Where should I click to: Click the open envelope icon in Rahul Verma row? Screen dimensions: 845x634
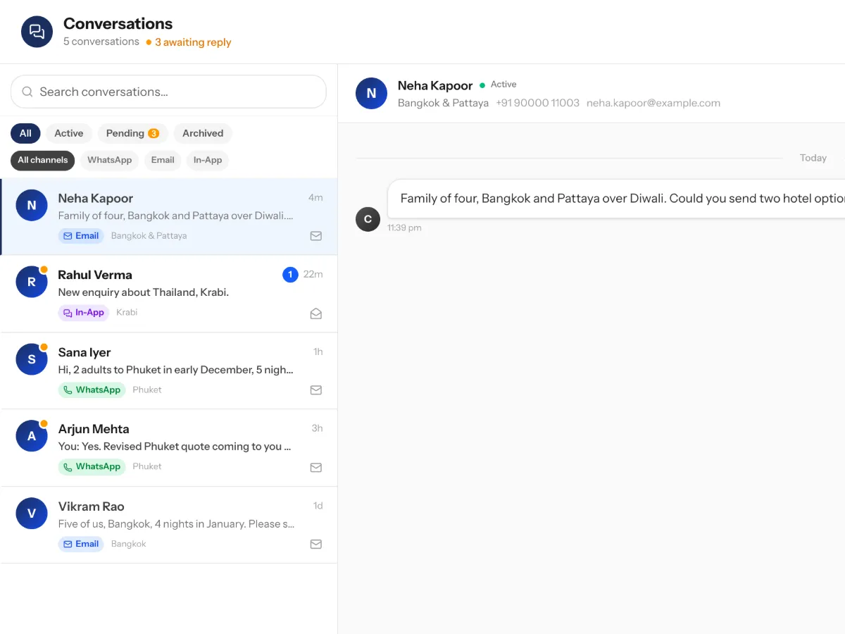pyautogui.click(x=316, y=313)
